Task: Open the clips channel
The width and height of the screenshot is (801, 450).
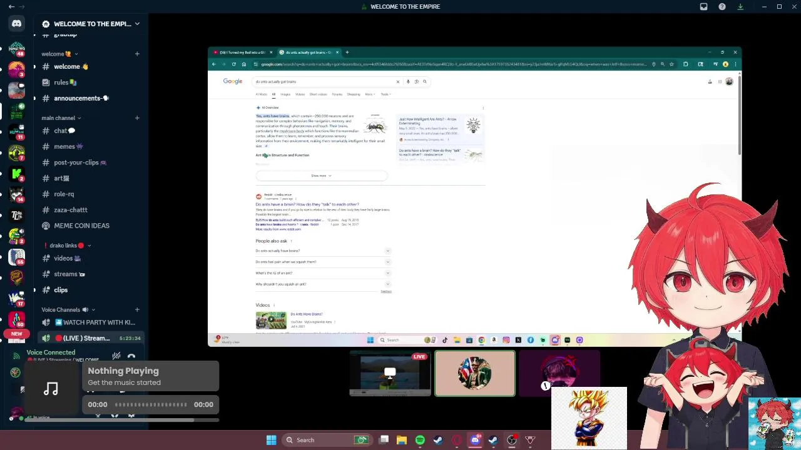Action: pos(91,290)
